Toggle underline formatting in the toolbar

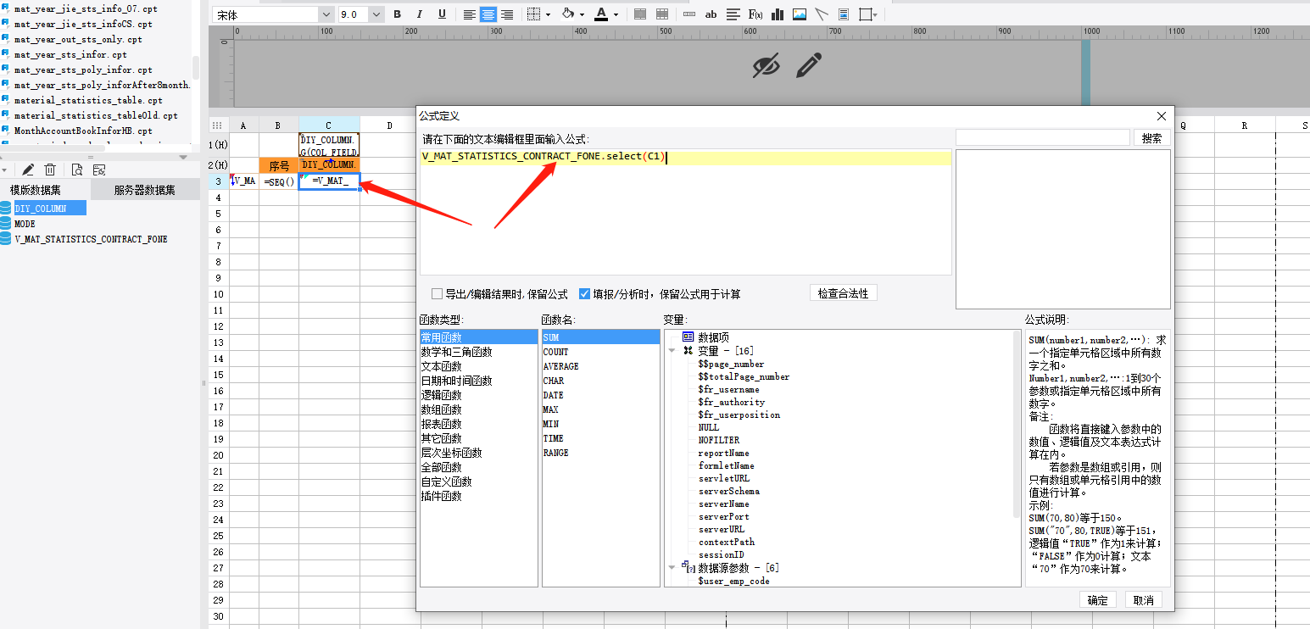442,14
